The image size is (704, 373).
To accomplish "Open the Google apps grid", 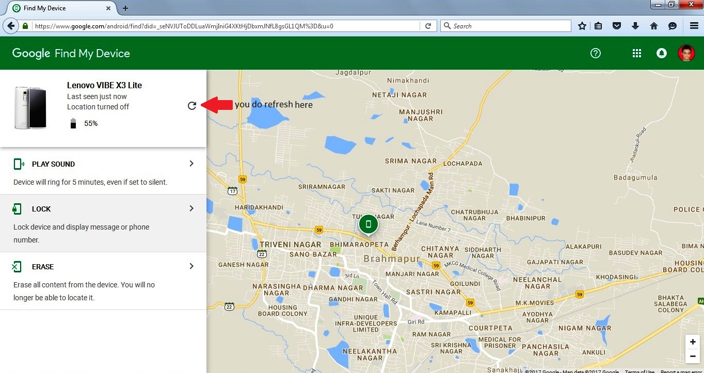I will click(x=637, y=53).
